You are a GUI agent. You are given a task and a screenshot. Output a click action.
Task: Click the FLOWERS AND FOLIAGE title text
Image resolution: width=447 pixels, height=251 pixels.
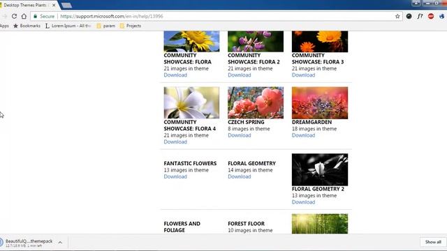[182, 227]
